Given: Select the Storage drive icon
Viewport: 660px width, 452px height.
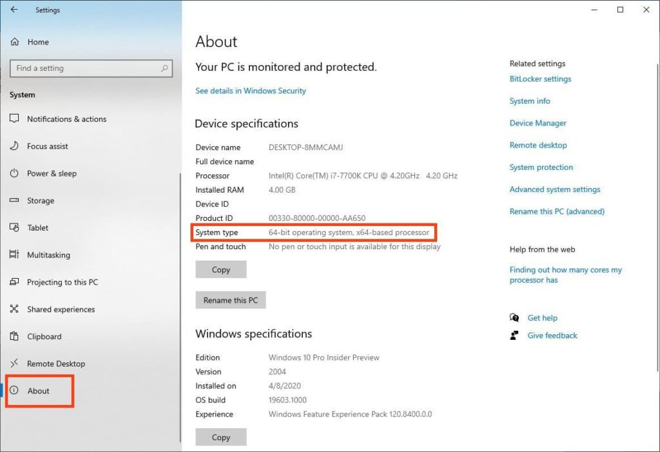Looking at the screenshot, I should coord(15,201).
